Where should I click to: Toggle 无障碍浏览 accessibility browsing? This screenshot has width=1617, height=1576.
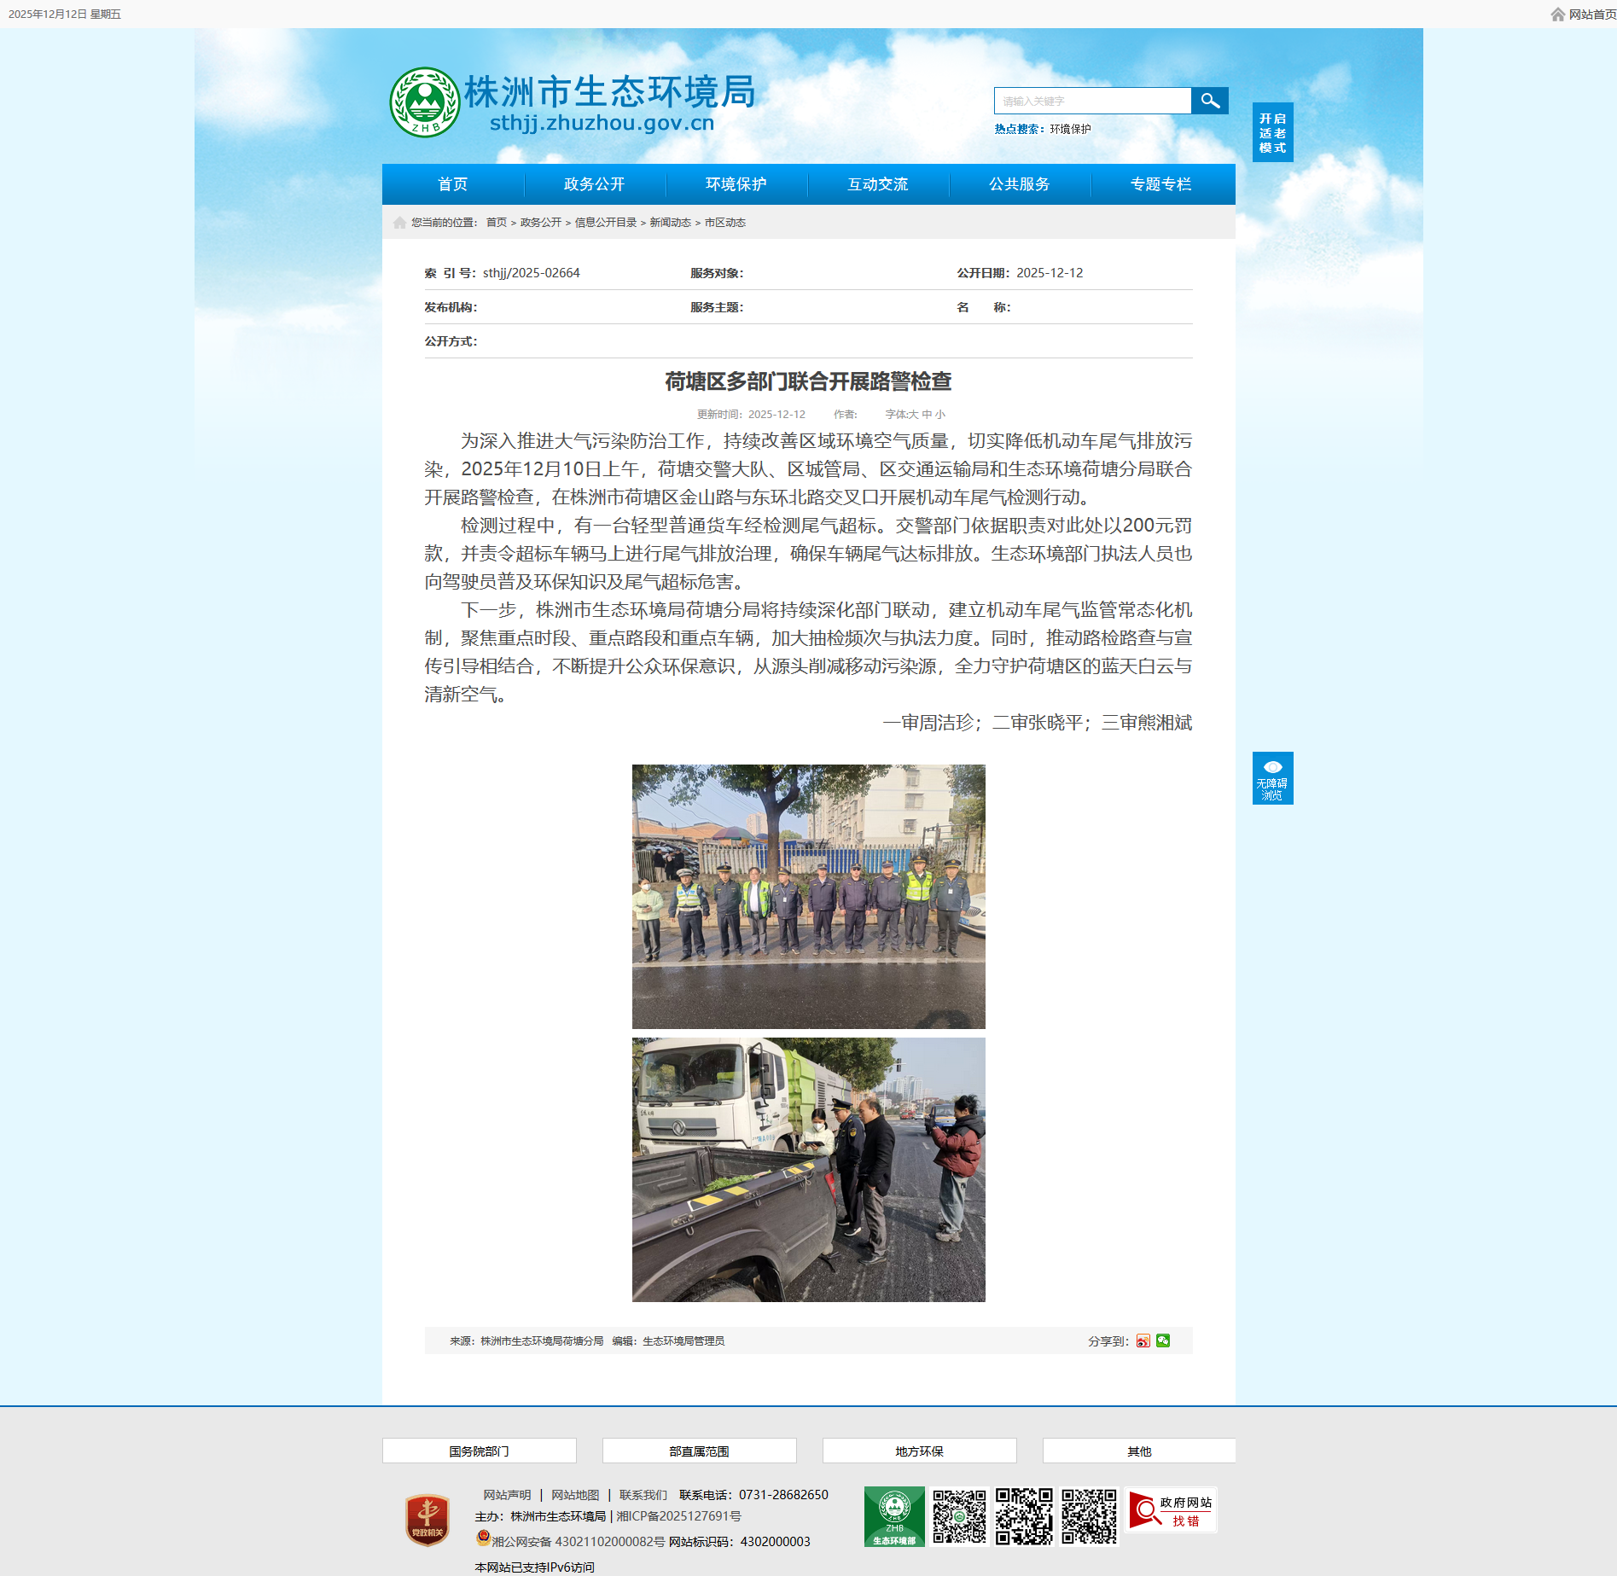tap(1272, 778)
